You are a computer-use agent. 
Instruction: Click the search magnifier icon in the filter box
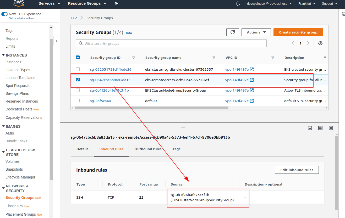[81, 43]
